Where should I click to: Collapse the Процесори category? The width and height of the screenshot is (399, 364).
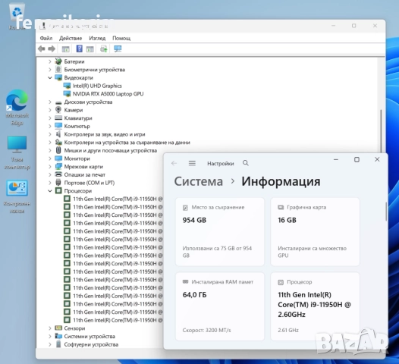click(x=50, y=191)
